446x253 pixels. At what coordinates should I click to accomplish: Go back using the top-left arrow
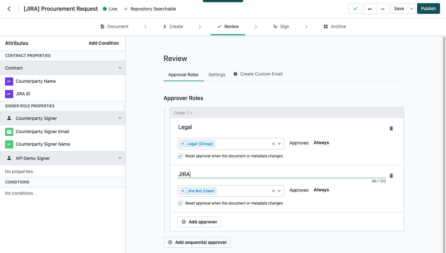[9, 9]
